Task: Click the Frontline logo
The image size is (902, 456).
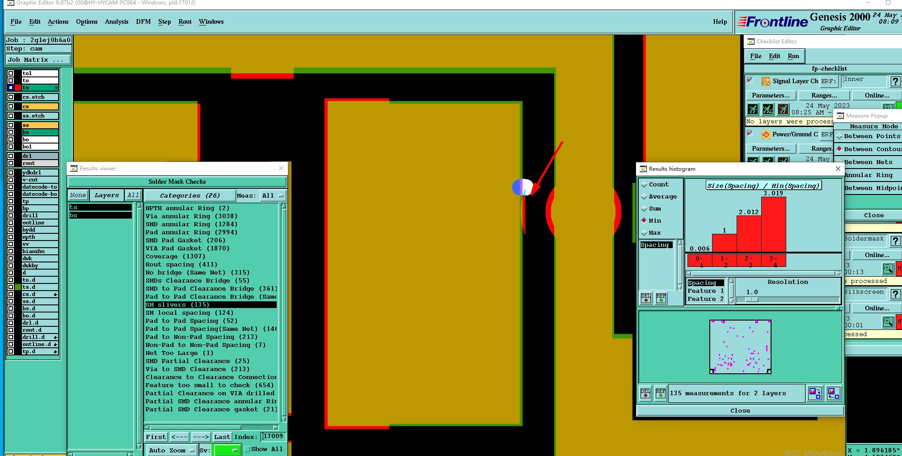Action: pos(772,21)
